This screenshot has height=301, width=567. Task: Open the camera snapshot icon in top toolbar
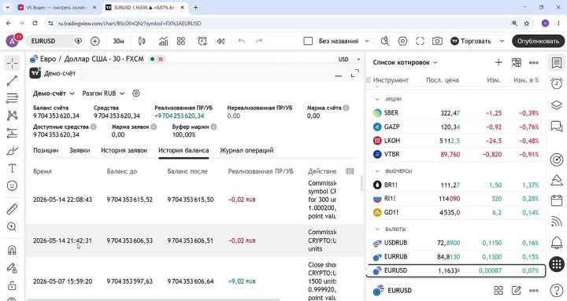pyautogui.click(x=437, y=41)
